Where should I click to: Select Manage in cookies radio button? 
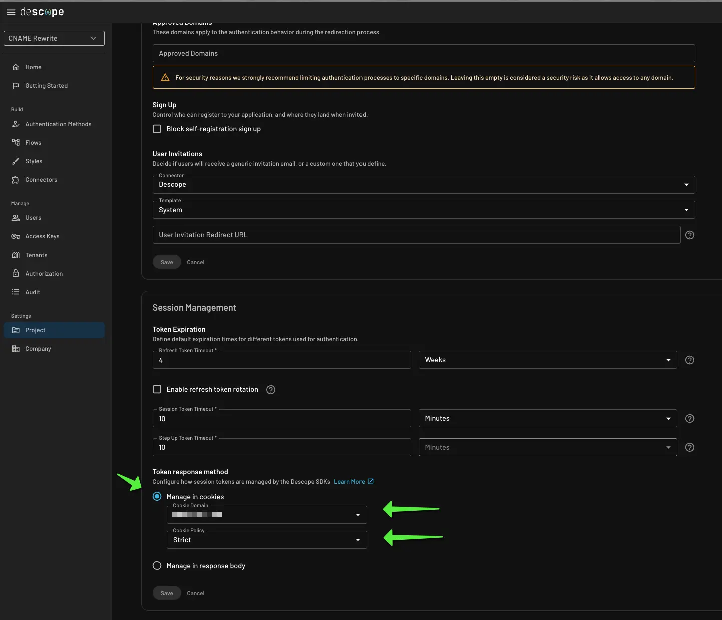pyautogui.click(x=157, y=496)
